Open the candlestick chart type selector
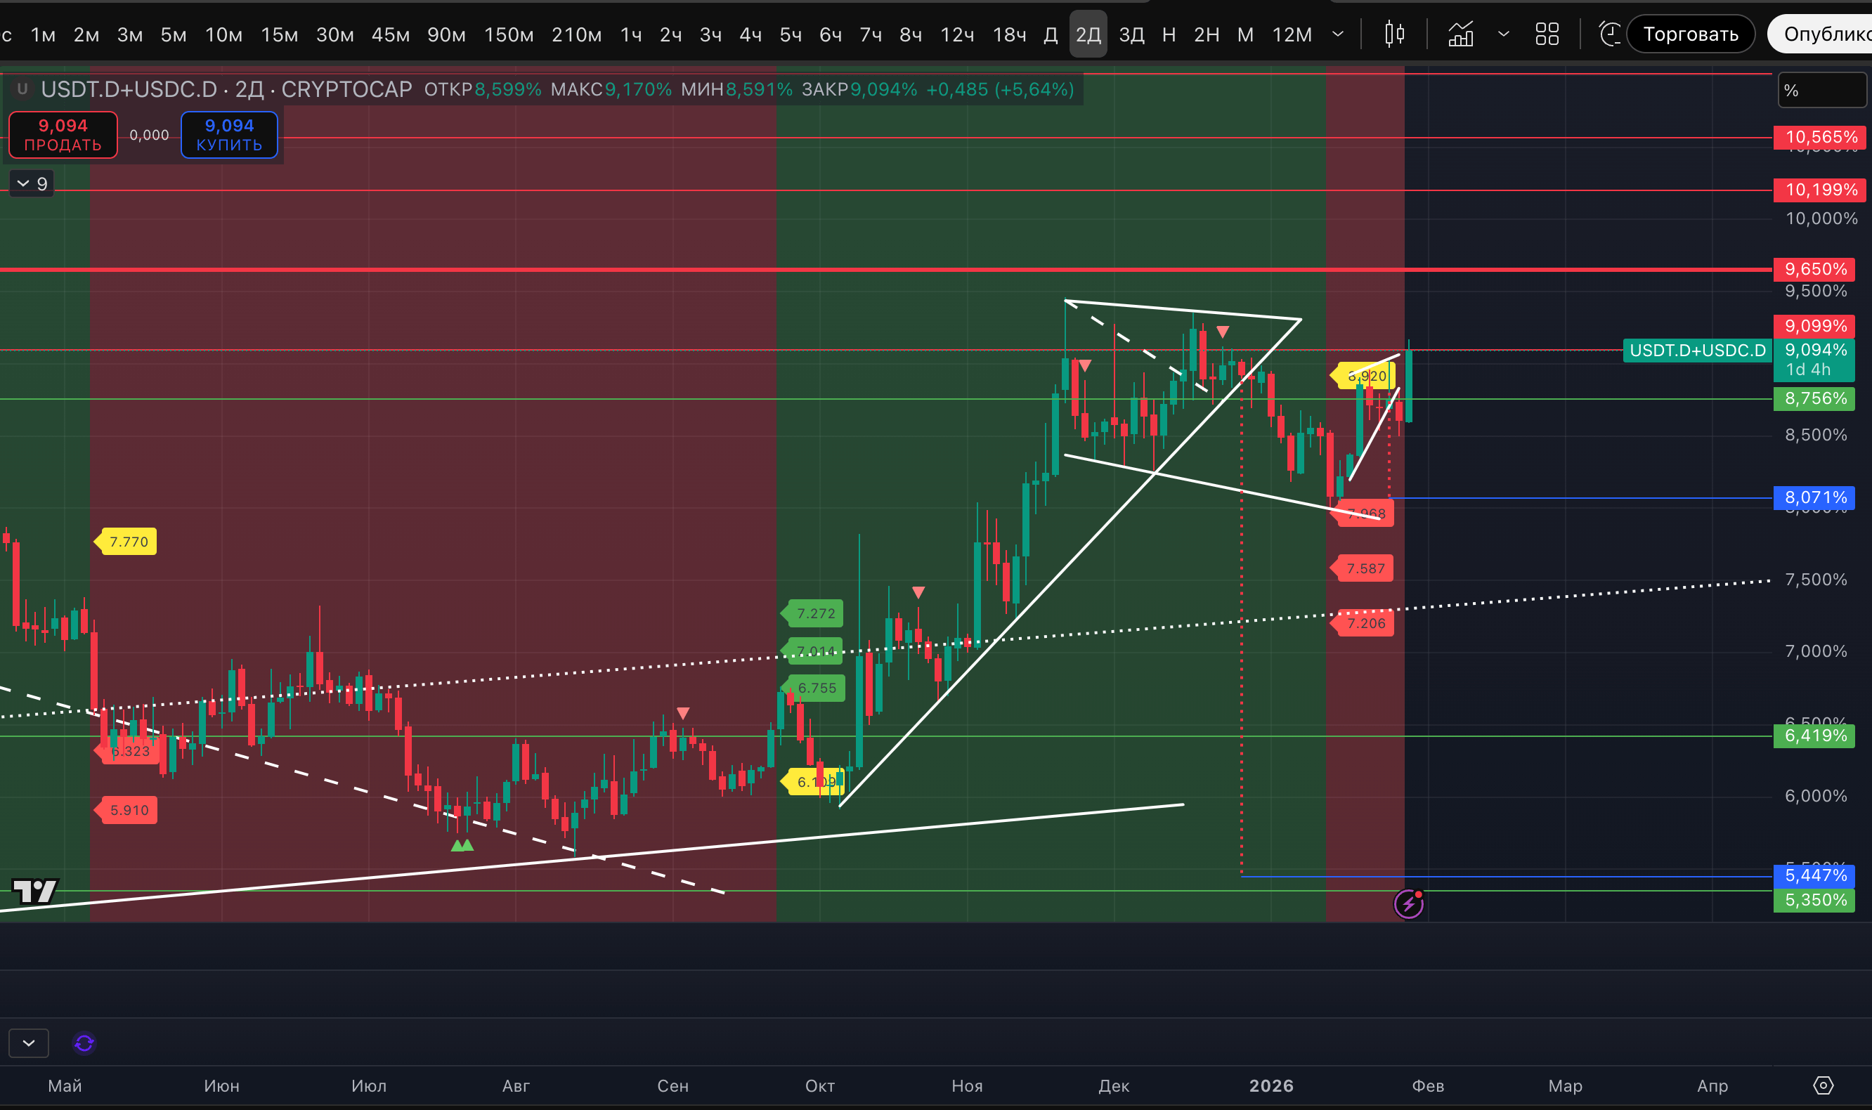Image resolution: width=1872 pixels, height=1110 pixels. (x=1394, y=34)
